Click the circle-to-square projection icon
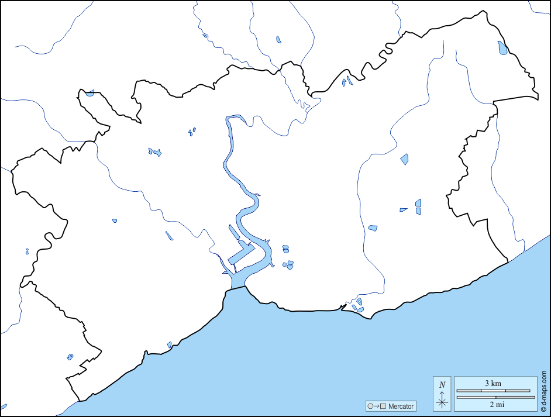The image size is (551, 417). click(x=377, y=406)
